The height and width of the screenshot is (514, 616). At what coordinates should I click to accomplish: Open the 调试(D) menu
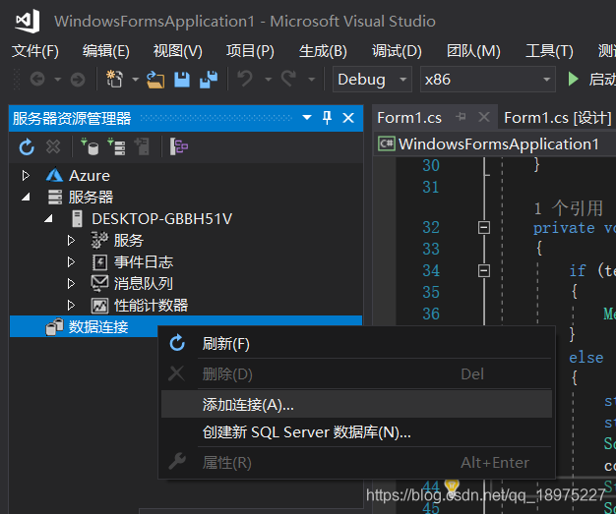click(397, 51)
